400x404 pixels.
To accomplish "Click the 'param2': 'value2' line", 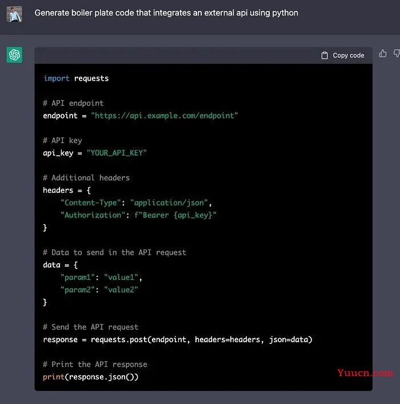I will [99, 290].
